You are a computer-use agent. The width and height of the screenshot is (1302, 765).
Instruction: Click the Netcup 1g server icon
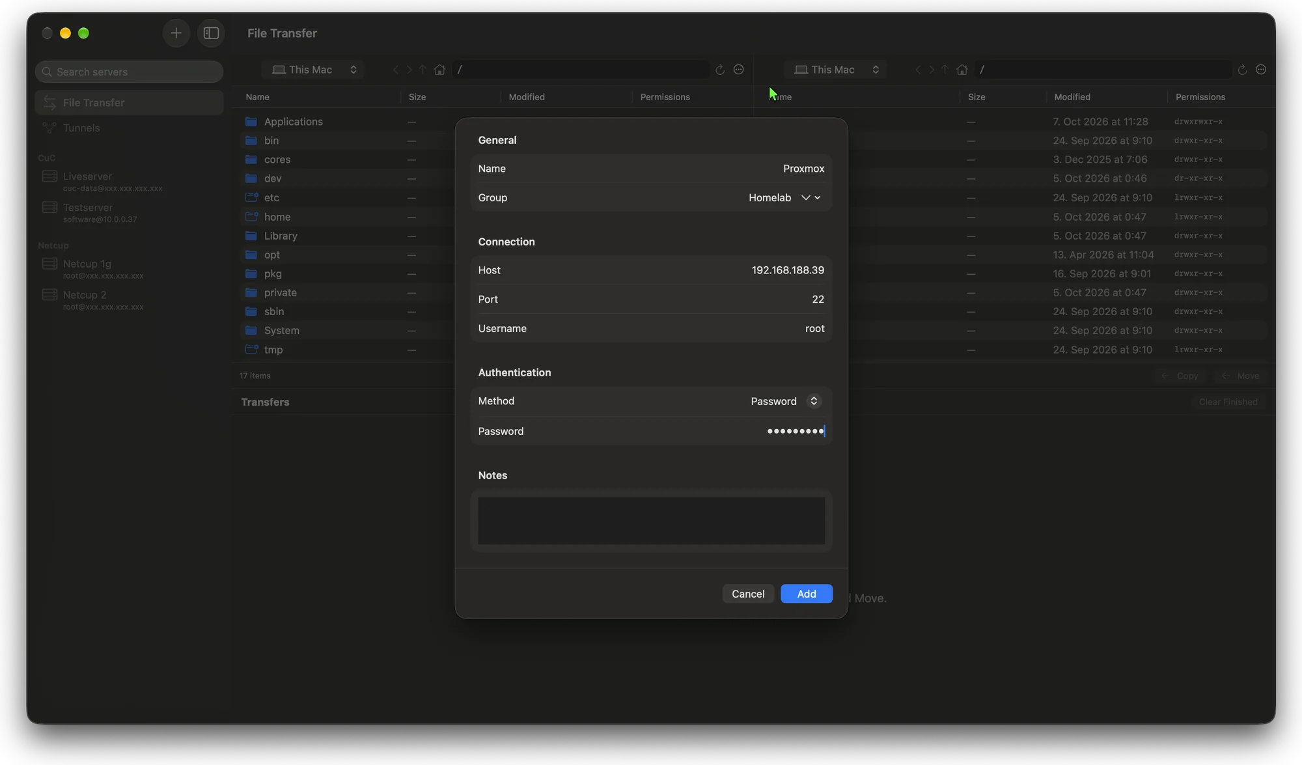tap(49, 264)
